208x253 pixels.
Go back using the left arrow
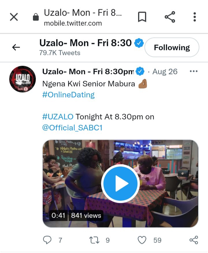[x=16, y=47]
